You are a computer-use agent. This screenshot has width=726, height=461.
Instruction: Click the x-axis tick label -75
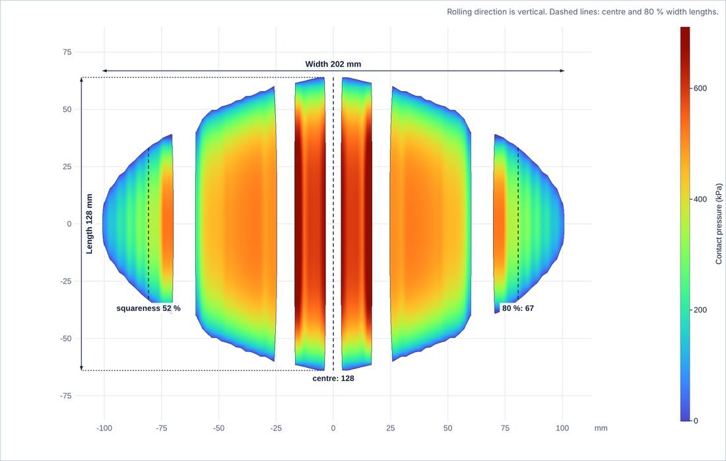[161, 428]
